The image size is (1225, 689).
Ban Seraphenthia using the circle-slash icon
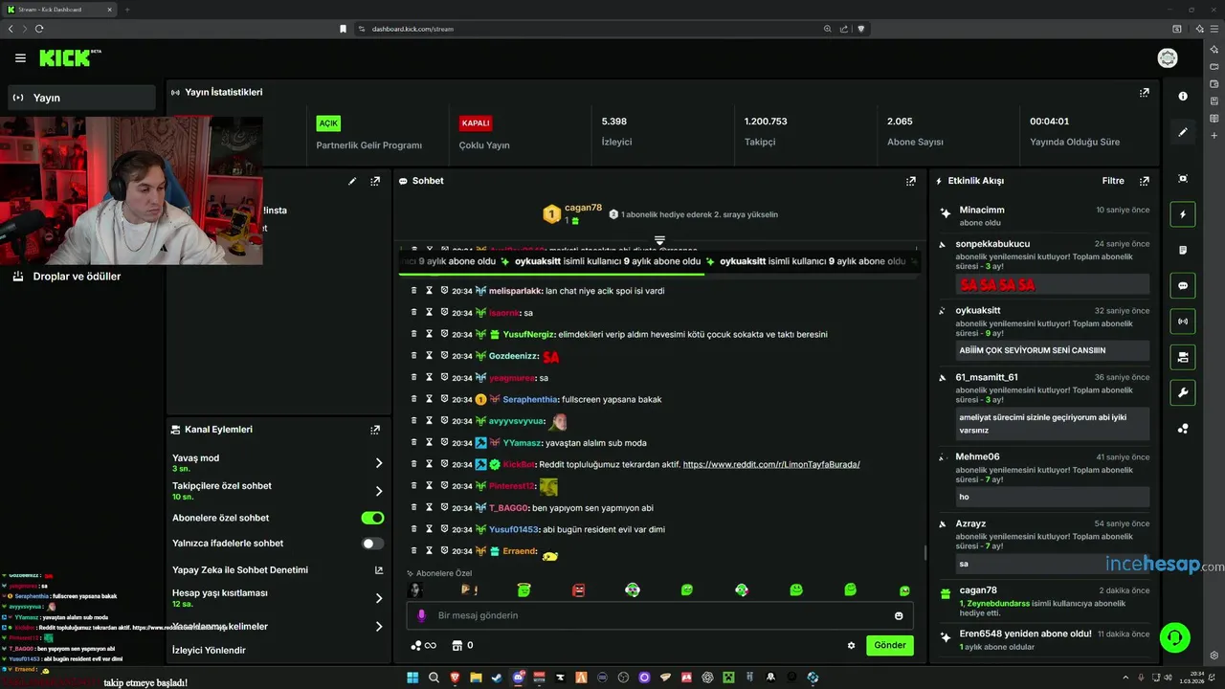(x=445, y=399)
